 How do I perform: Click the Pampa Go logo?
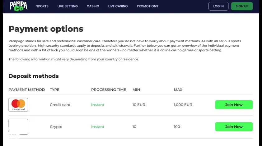click(x=19, y=6)
